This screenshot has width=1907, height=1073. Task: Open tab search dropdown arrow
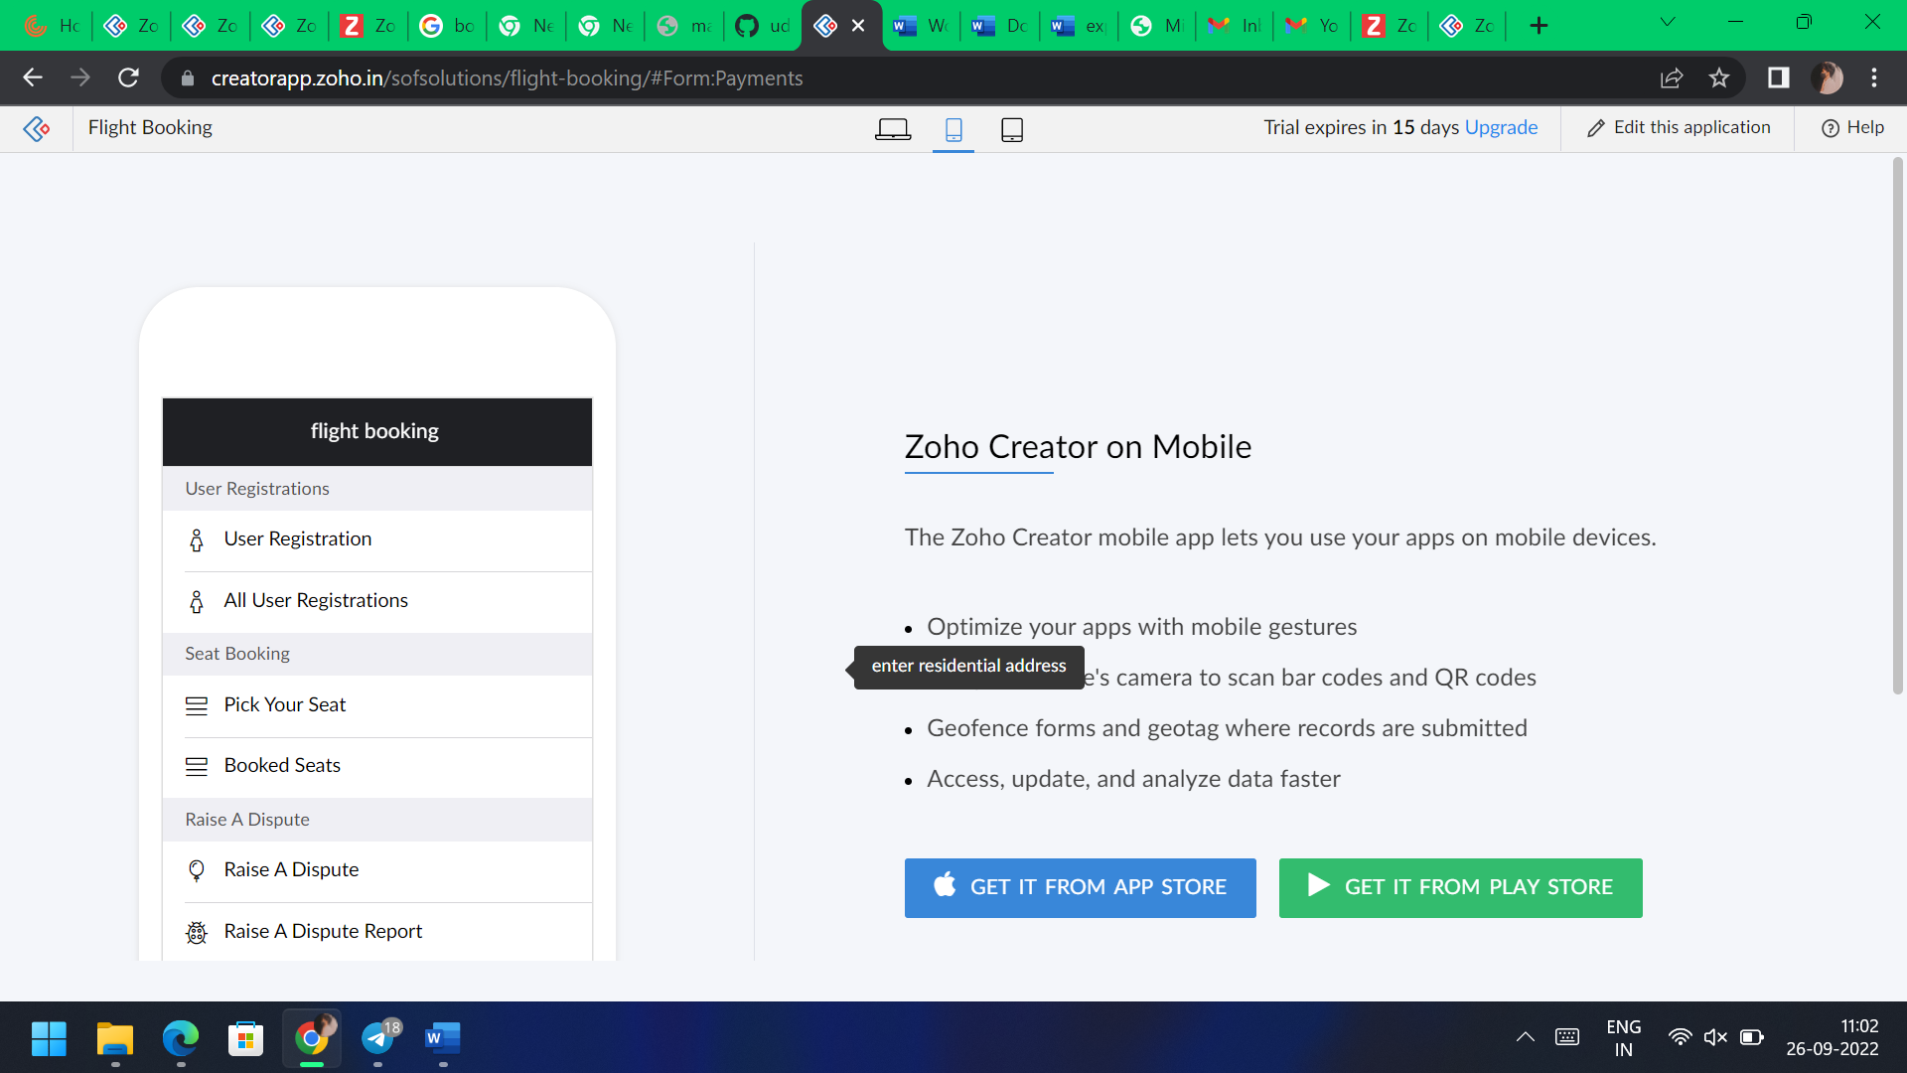pos(1668,23)
